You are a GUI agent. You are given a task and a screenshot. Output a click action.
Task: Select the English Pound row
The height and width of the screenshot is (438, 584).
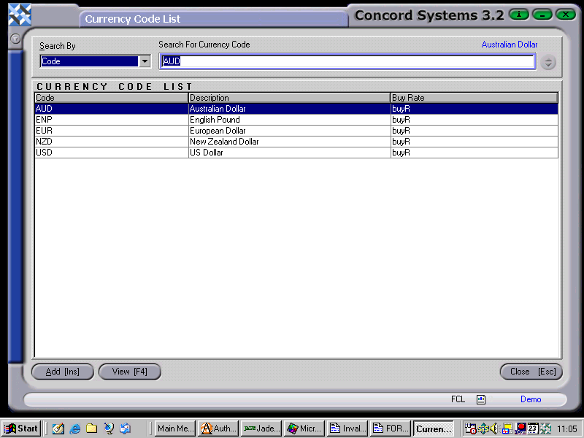219,120
